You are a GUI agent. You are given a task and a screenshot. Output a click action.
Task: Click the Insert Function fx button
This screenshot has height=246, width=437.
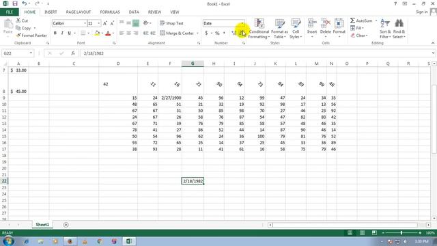click(x=73, y=53)
